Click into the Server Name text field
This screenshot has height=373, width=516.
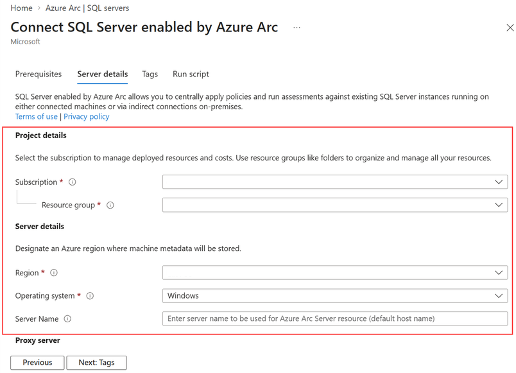coord(334,319)
